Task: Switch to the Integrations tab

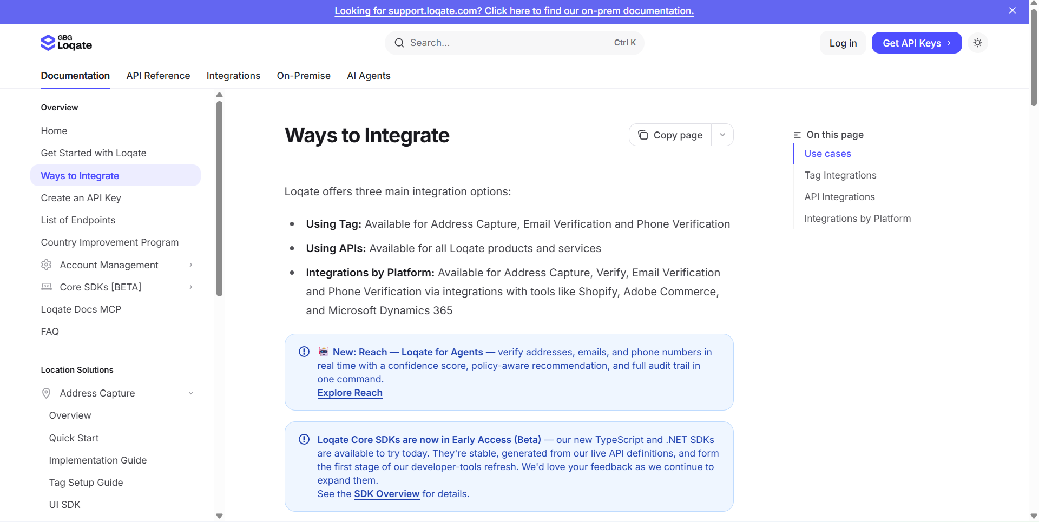Action: point(233,76)
